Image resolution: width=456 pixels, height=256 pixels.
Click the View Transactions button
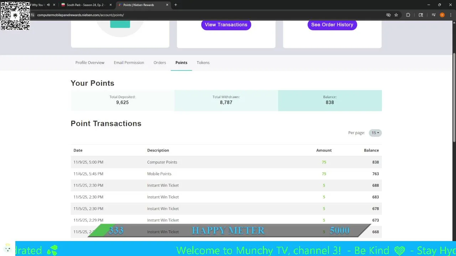point(226,25)
